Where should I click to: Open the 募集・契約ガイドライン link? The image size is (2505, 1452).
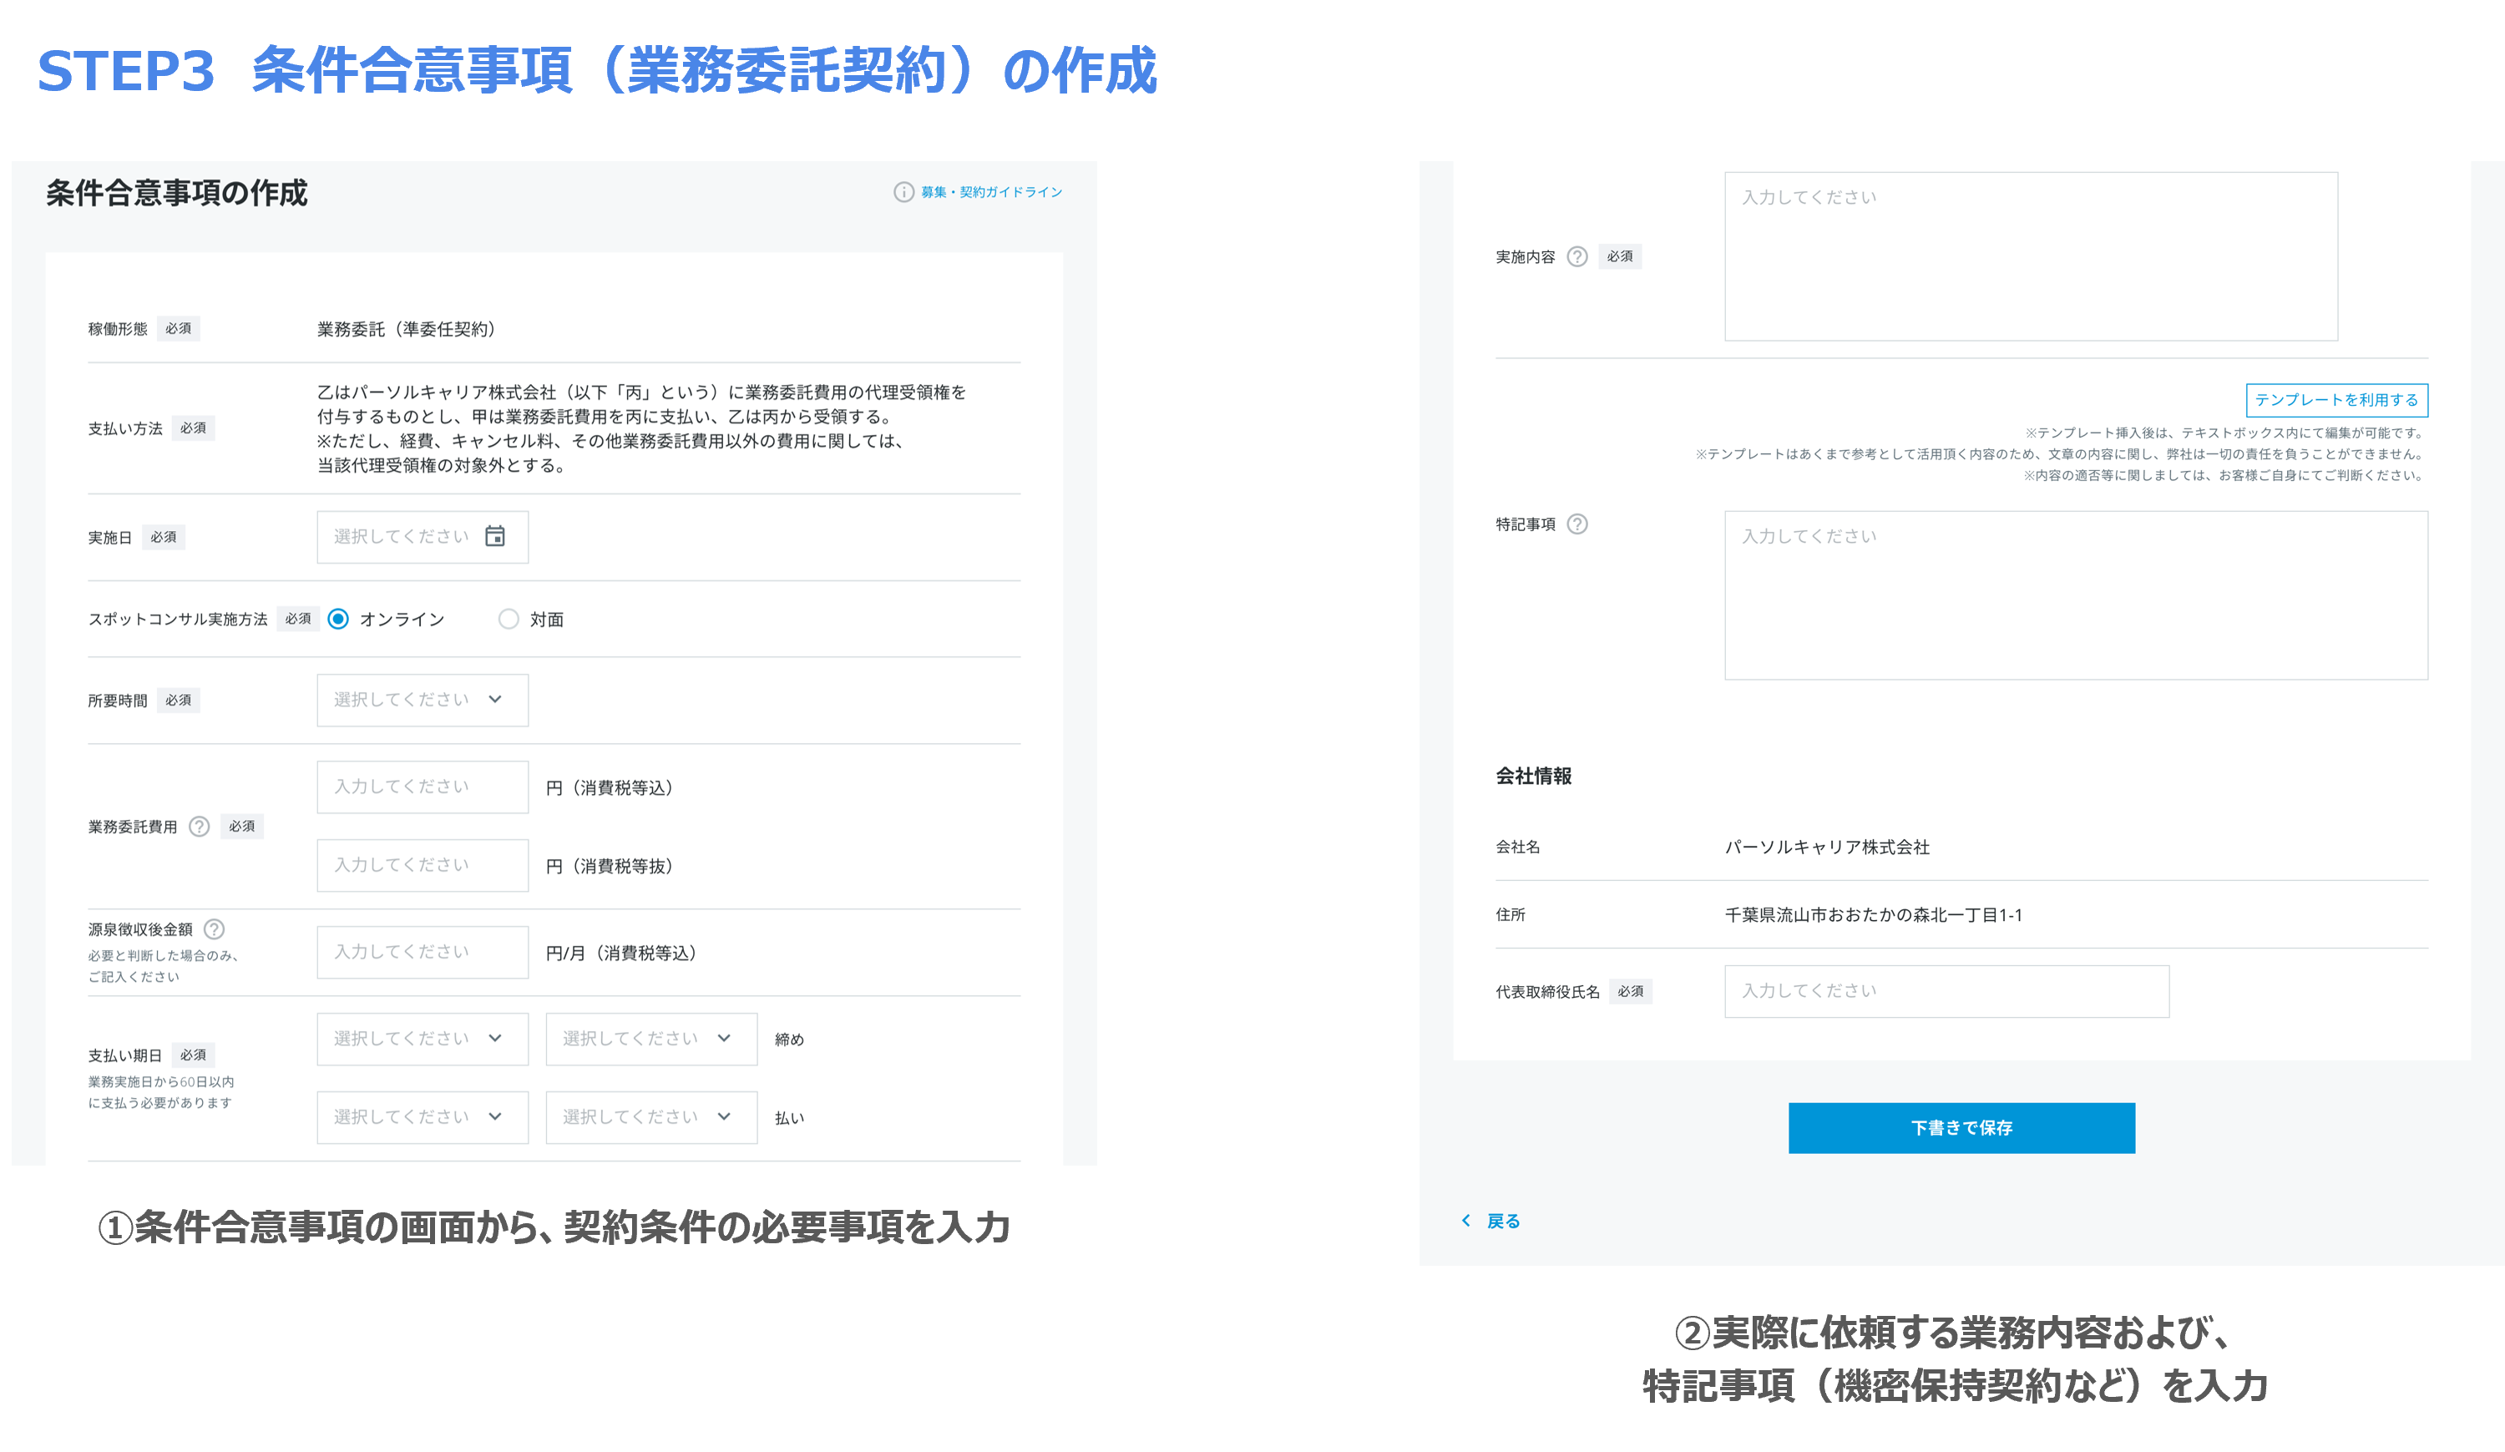click(991, 192)
